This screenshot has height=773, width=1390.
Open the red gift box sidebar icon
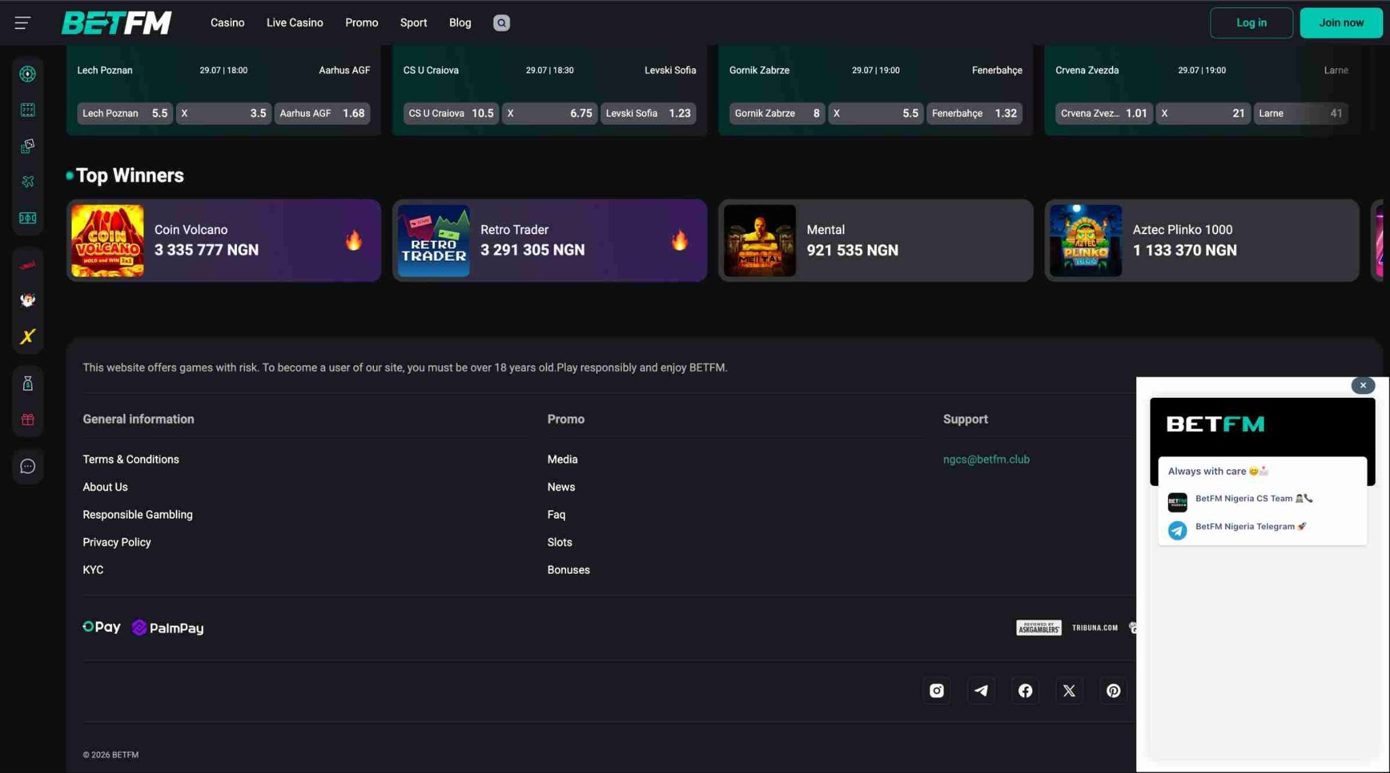(x=28, y=419)
